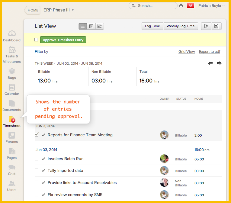The image size is (231, 203).
Task: Open the Dashboard from the sidebar
Action: click(12, 36)
